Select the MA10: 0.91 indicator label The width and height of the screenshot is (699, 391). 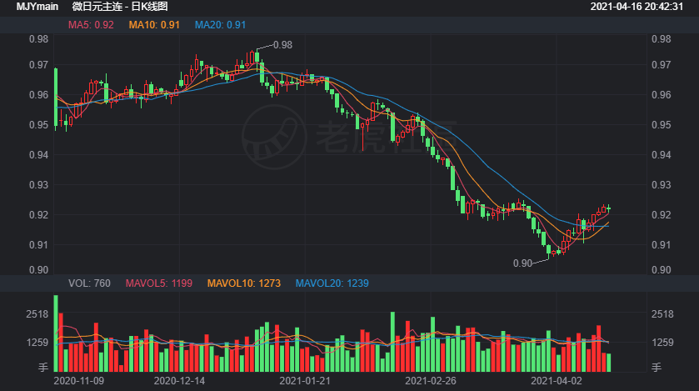click(x=154, y=25)
